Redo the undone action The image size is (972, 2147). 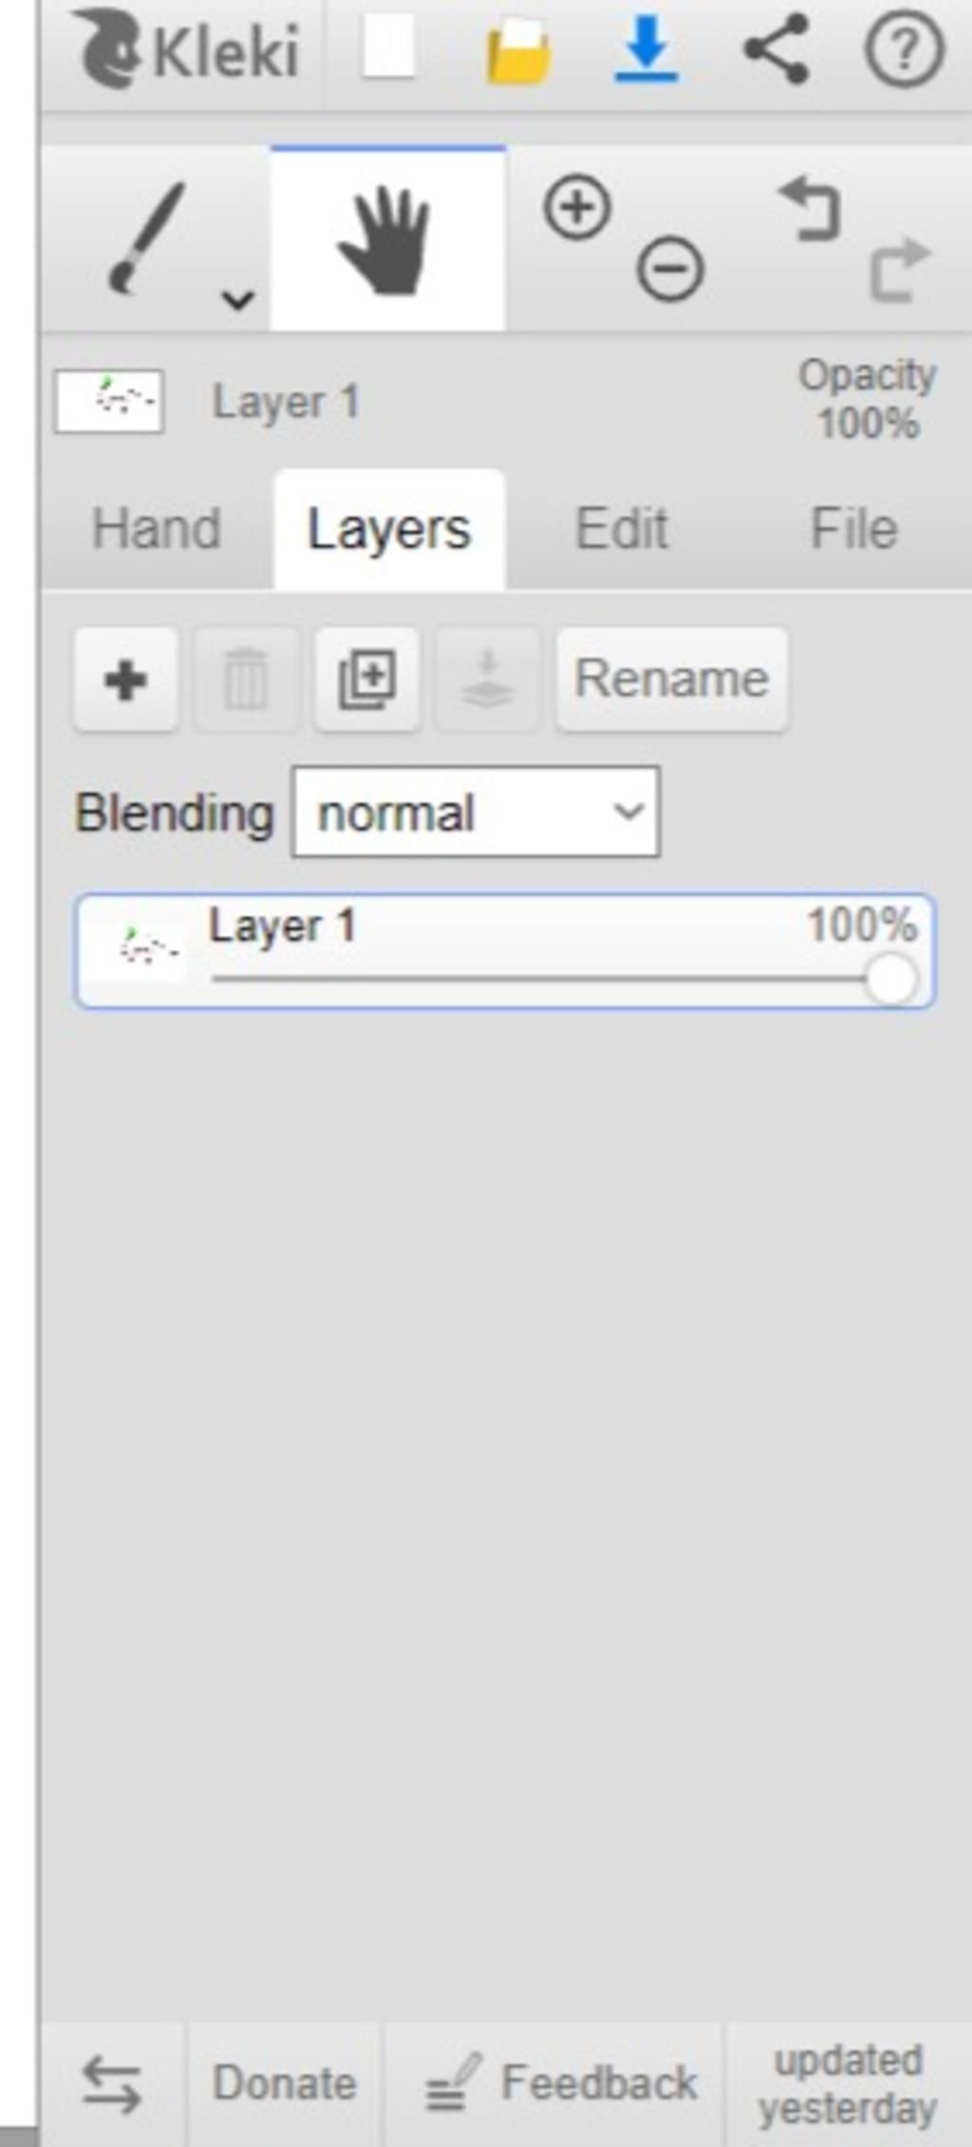(x=900, y=271)
